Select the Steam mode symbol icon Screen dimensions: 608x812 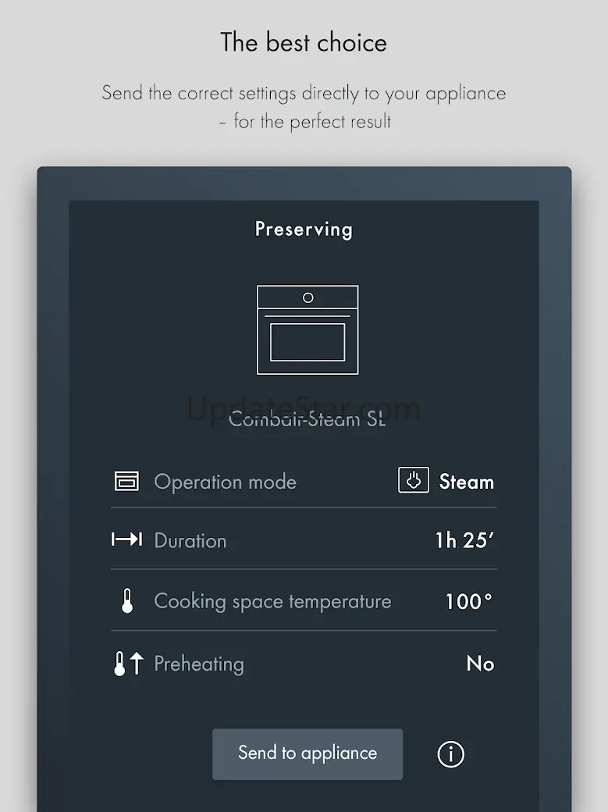pos(414,481)
